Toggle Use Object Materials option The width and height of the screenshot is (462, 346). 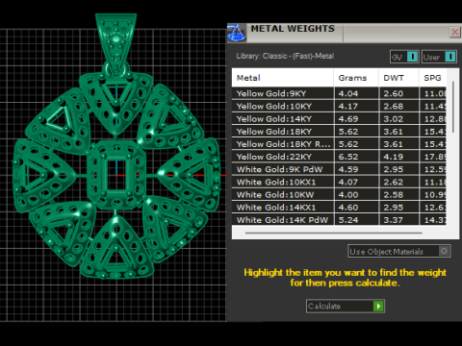coord(399,251)
